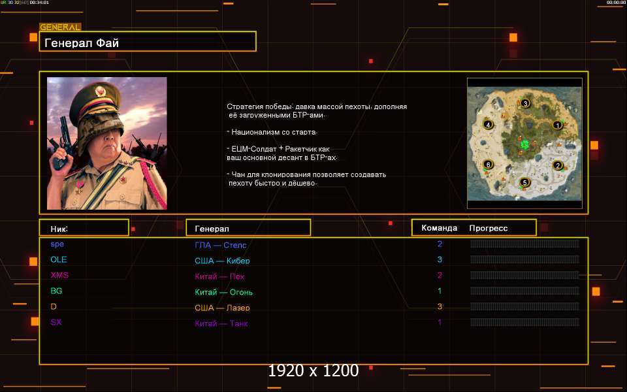627x392 pixels.
Task: Pick start position marker 5 on the minimap
Action: point(524,182)
